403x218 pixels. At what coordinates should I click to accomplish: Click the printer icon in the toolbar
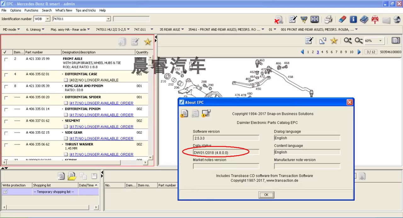[328, 20]
